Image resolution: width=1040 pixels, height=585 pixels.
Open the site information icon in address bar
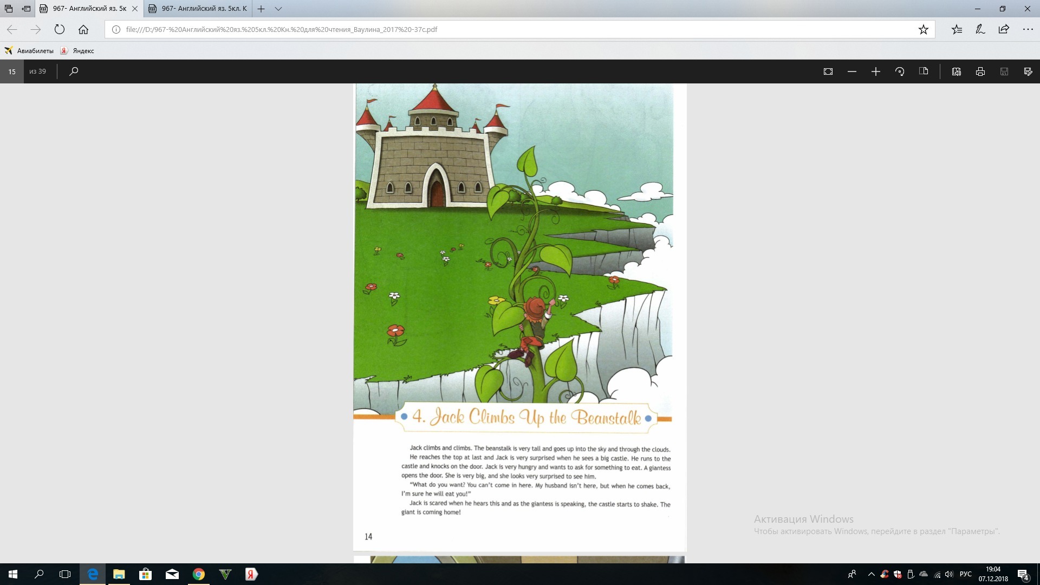point(115,29)
